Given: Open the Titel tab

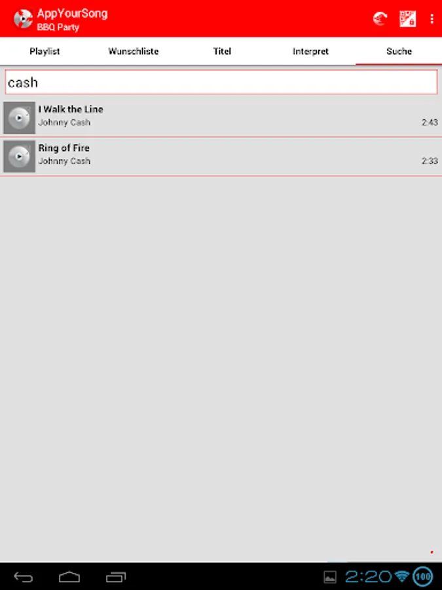Looking at the screenshot, I should coord(222,51).
